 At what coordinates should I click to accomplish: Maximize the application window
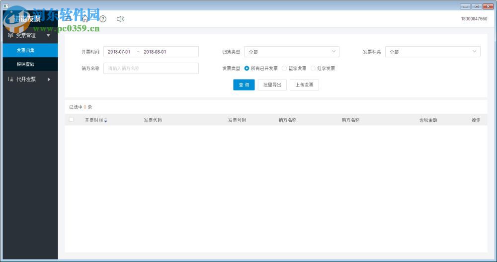click(x=477, y=6)
